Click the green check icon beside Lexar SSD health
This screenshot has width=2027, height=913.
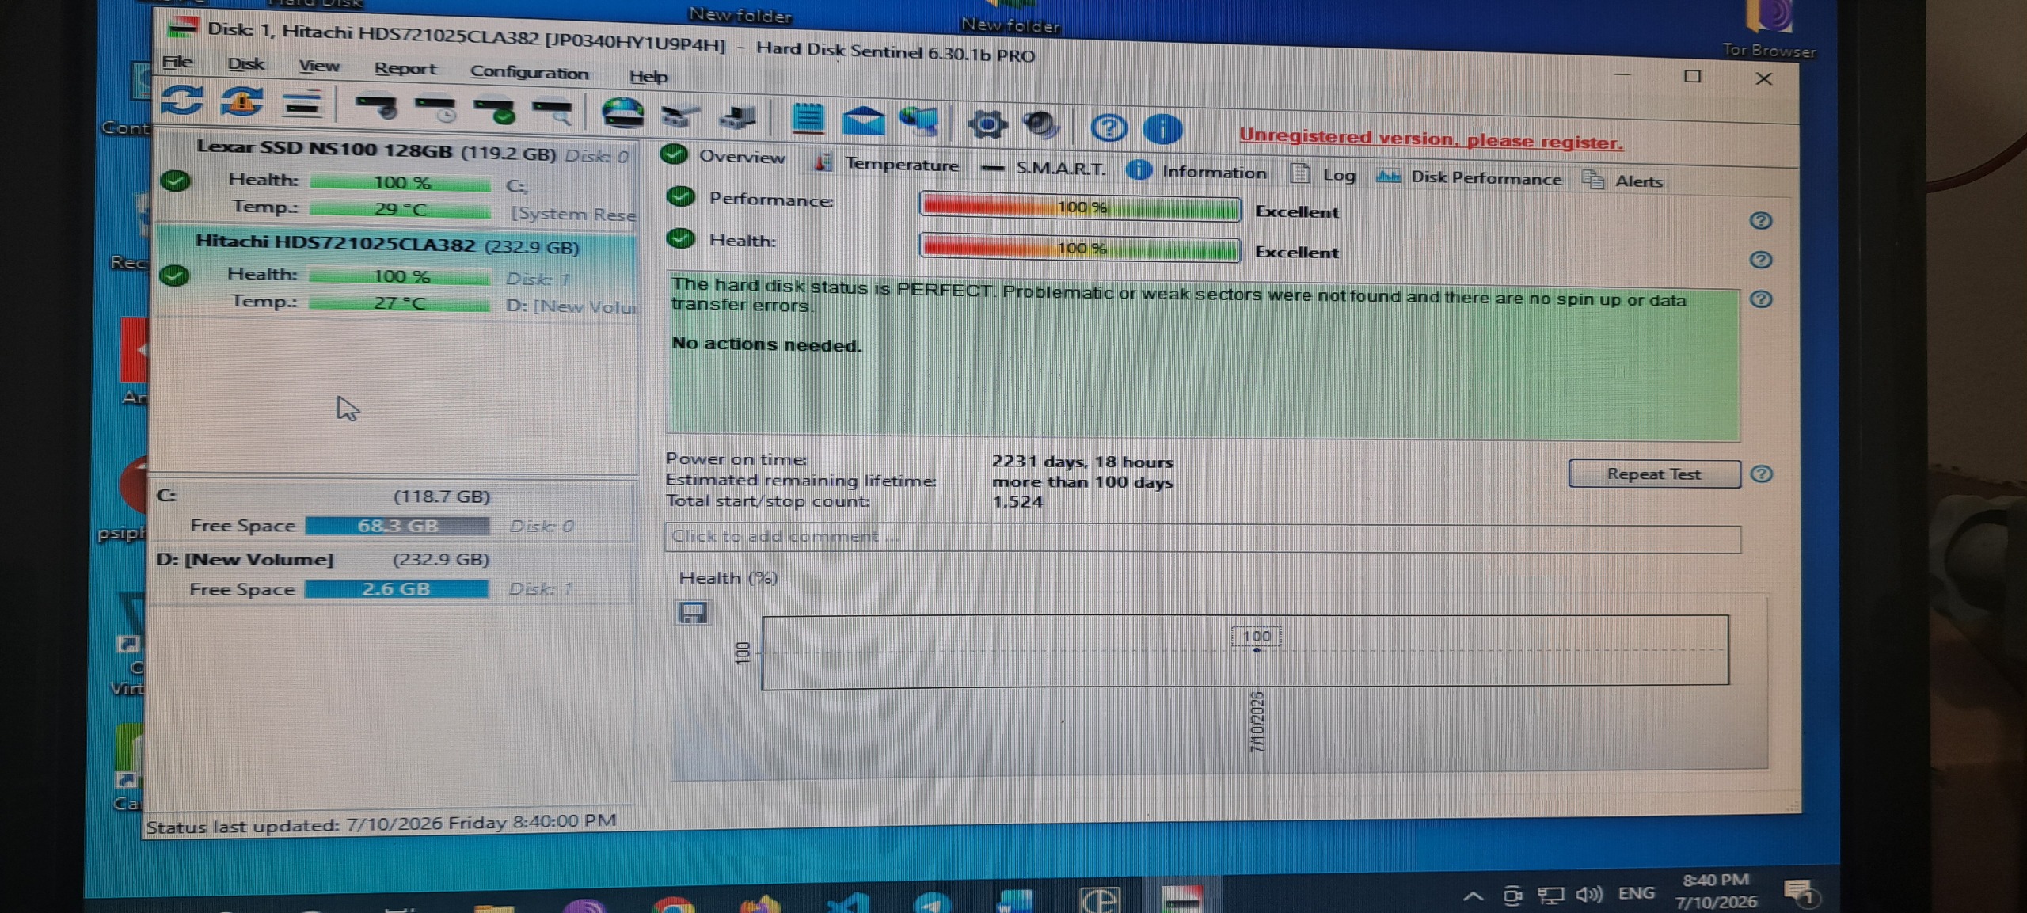pos(175,181)
